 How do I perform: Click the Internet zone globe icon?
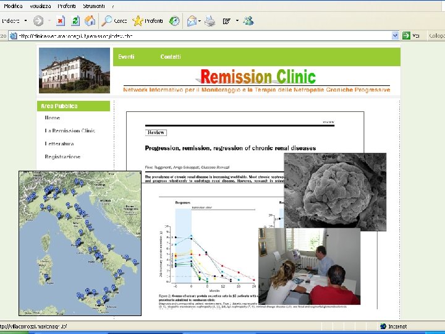(383, 327)
